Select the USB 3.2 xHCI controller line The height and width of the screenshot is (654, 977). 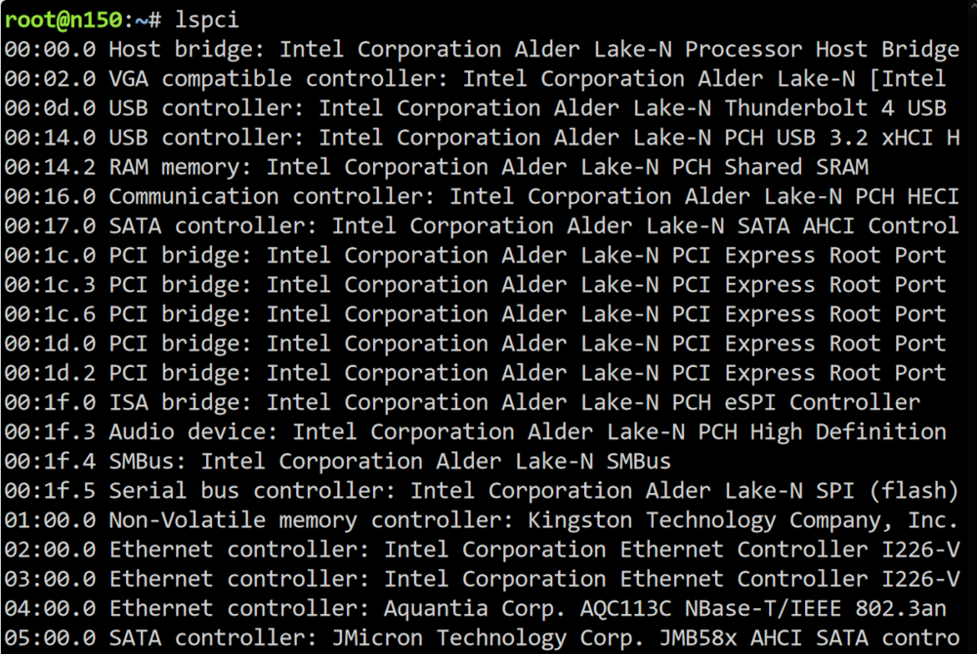(x=482, y=138)
